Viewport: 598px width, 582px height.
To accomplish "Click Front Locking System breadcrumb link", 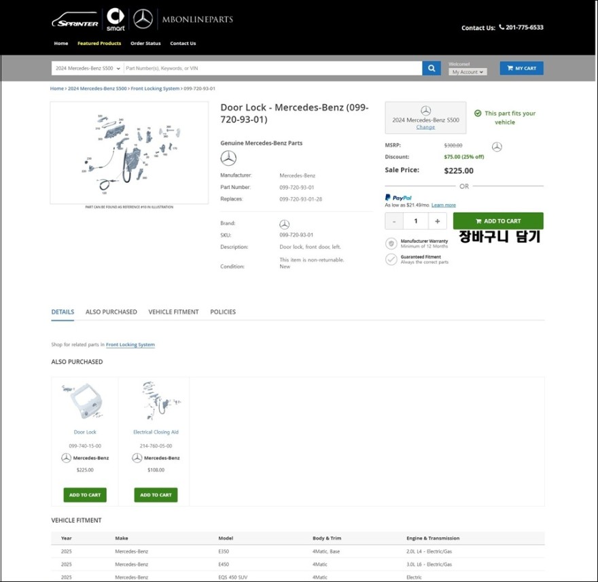I will click(x=155, y=88).
